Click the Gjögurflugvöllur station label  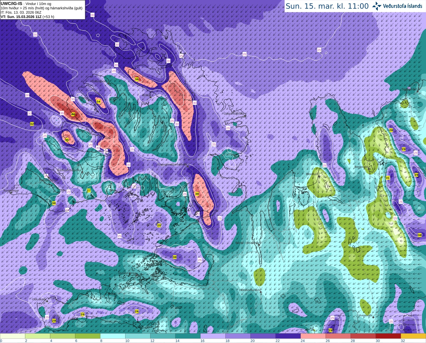tap(235, 113)
